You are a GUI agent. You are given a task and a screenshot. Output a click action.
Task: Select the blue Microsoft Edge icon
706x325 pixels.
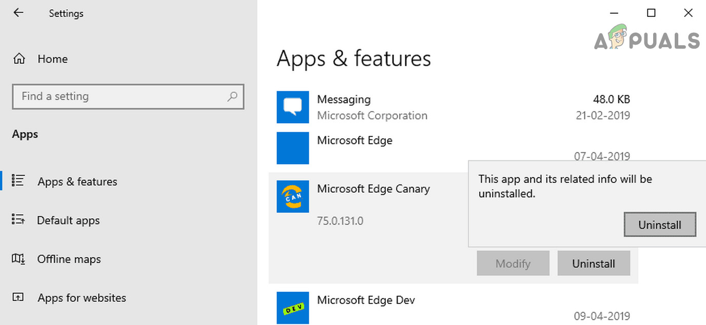[292, 148]
